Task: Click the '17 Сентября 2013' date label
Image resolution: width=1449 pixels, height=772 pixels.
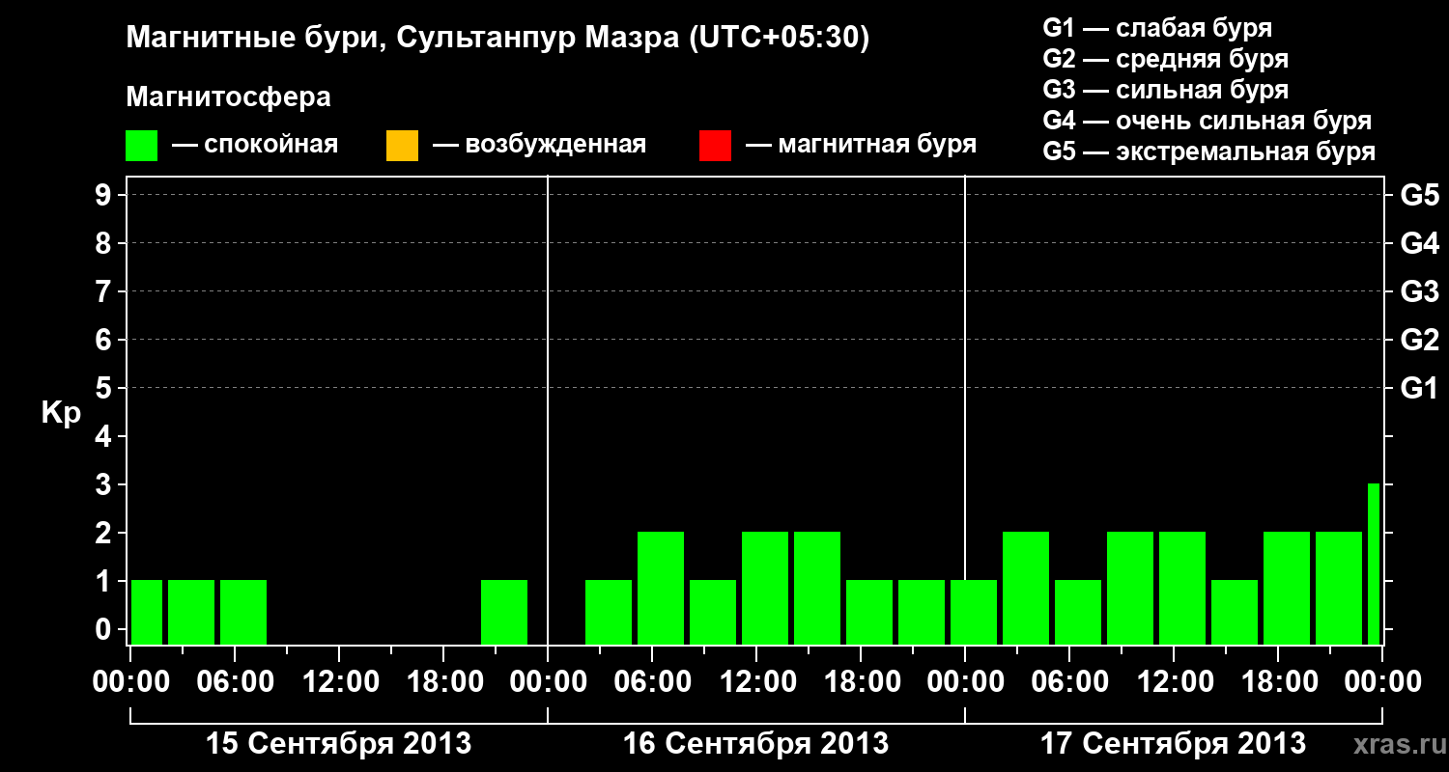Action: pos(1173,743)
